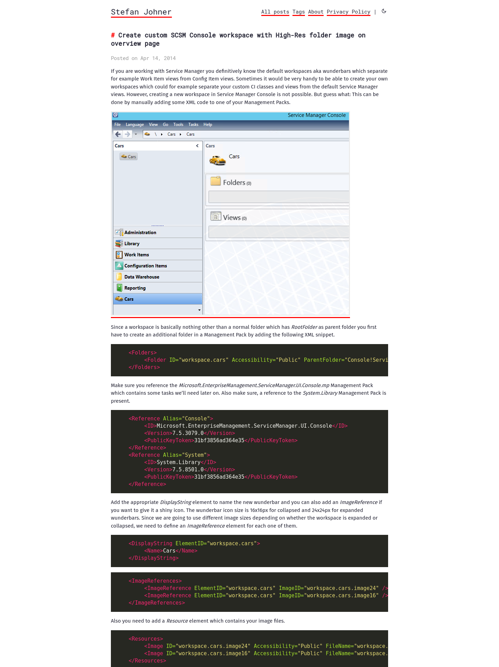Viewport: 499px width, 667px height.
Task: Click the Library workspace books icon
Action: point(119,243)
